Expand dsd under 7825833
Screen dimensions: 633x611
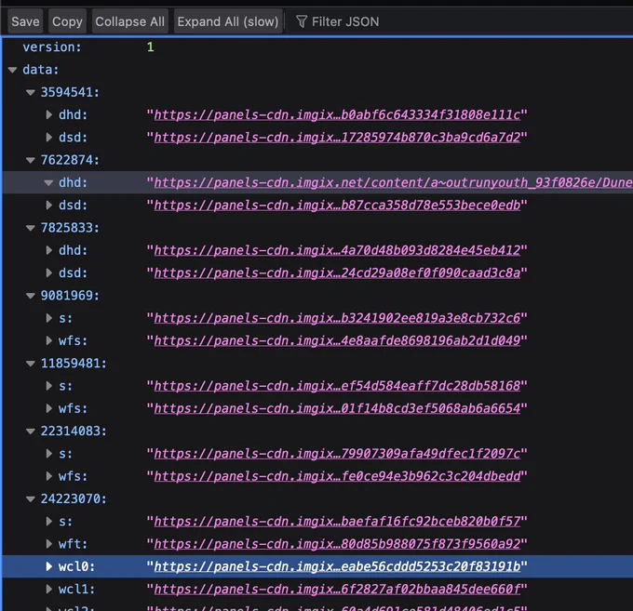tap(48, 273)
